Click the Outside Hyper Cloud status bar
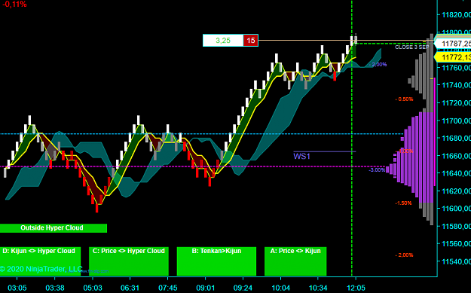 pos(54,228)
